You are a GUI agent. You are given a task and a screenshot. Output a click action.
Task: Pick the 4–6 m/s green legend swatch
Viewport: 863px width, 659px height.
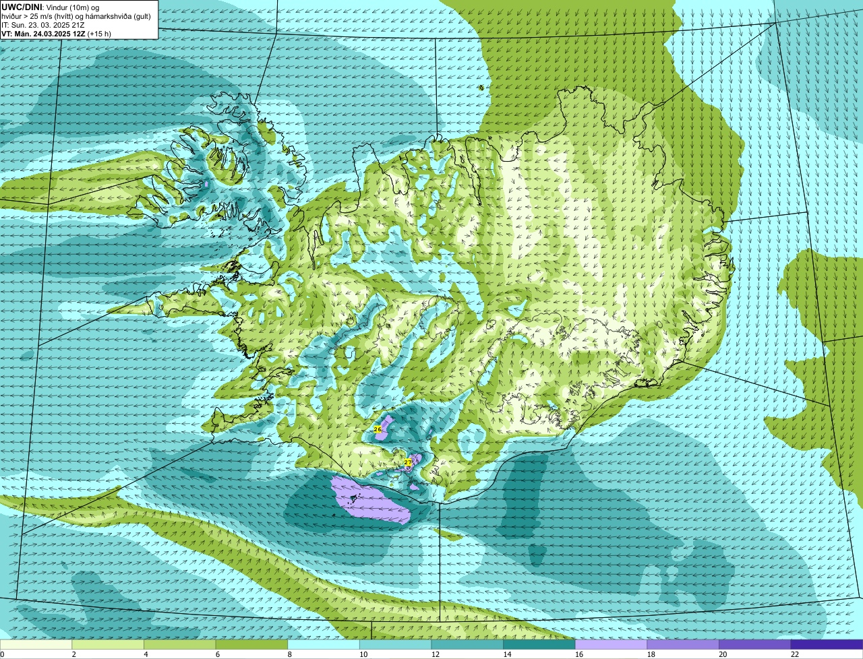tap(180, 644)
